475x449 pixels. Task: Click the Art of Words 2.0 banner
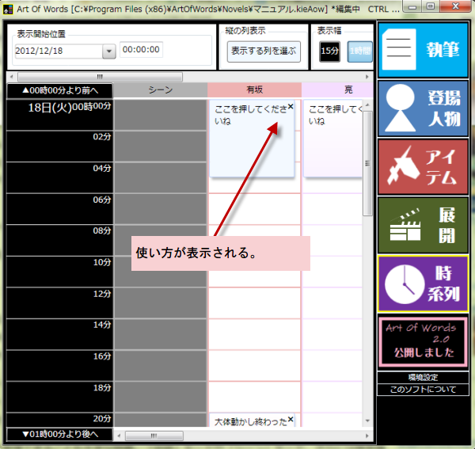[x=423, y=341]
